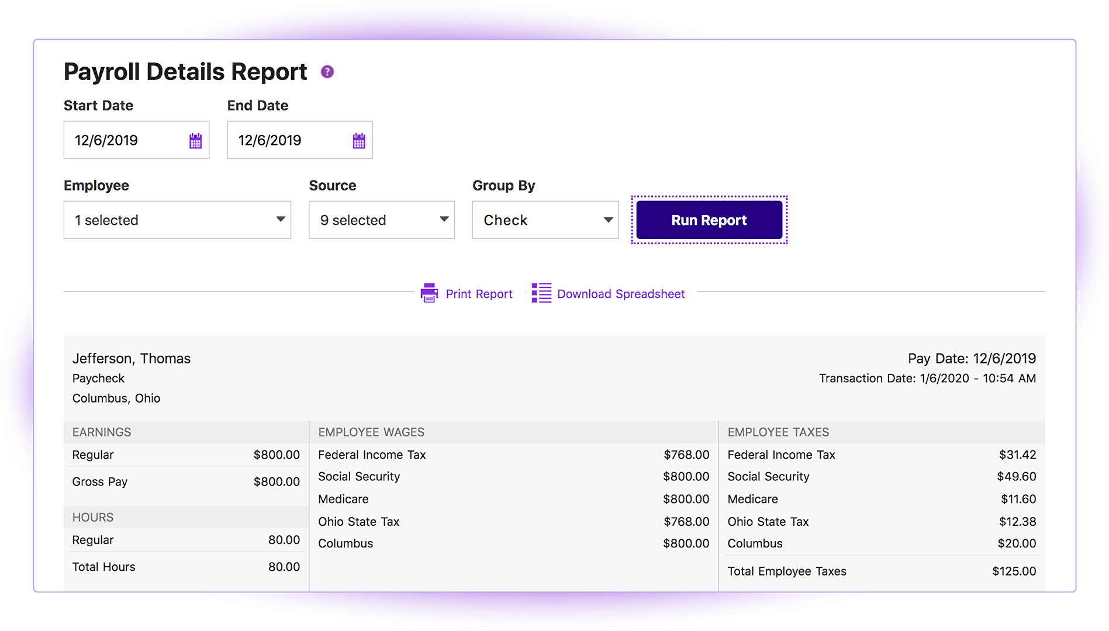This screenshot has height=631, width=1109.
Task: Open the Source dropdown showing 9 selected
Action: pos(381,220)
